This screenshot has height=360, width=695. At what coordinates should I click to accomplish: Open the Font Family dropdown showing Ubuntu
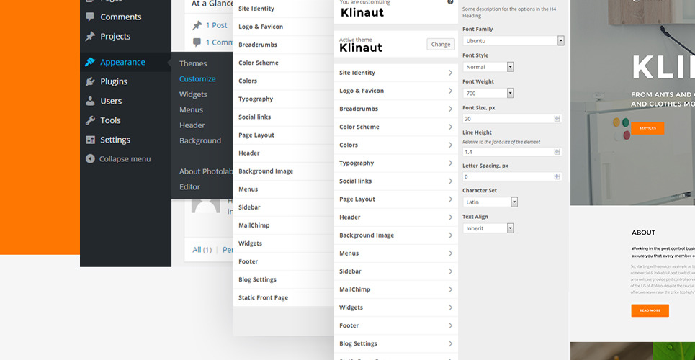tap(513, 41)
